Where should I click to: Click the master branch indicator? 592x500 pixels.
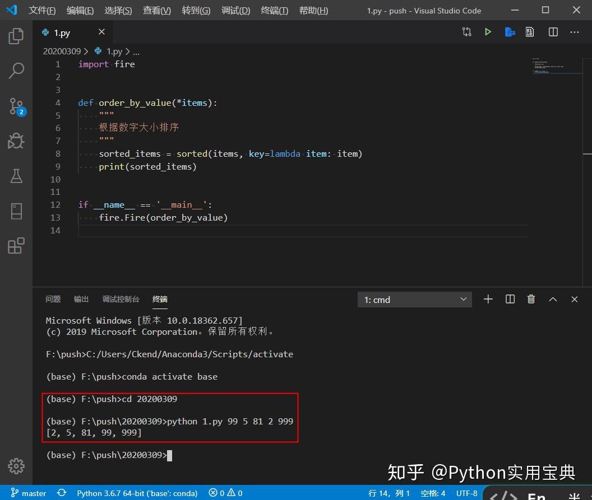click(x=27, y=493)
